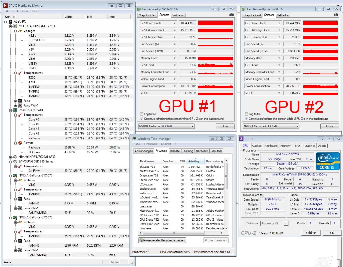Image resolution: width=343 pixels, height=267 pixels.
Task: Click the shield icon on Prozesse aller Benutzer button
Action: [x=141, y=240]
